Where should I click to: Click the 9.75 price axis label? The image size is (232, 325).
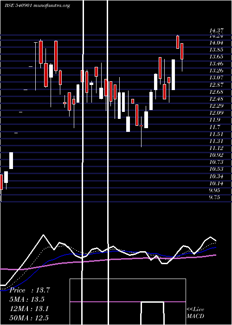215,197
